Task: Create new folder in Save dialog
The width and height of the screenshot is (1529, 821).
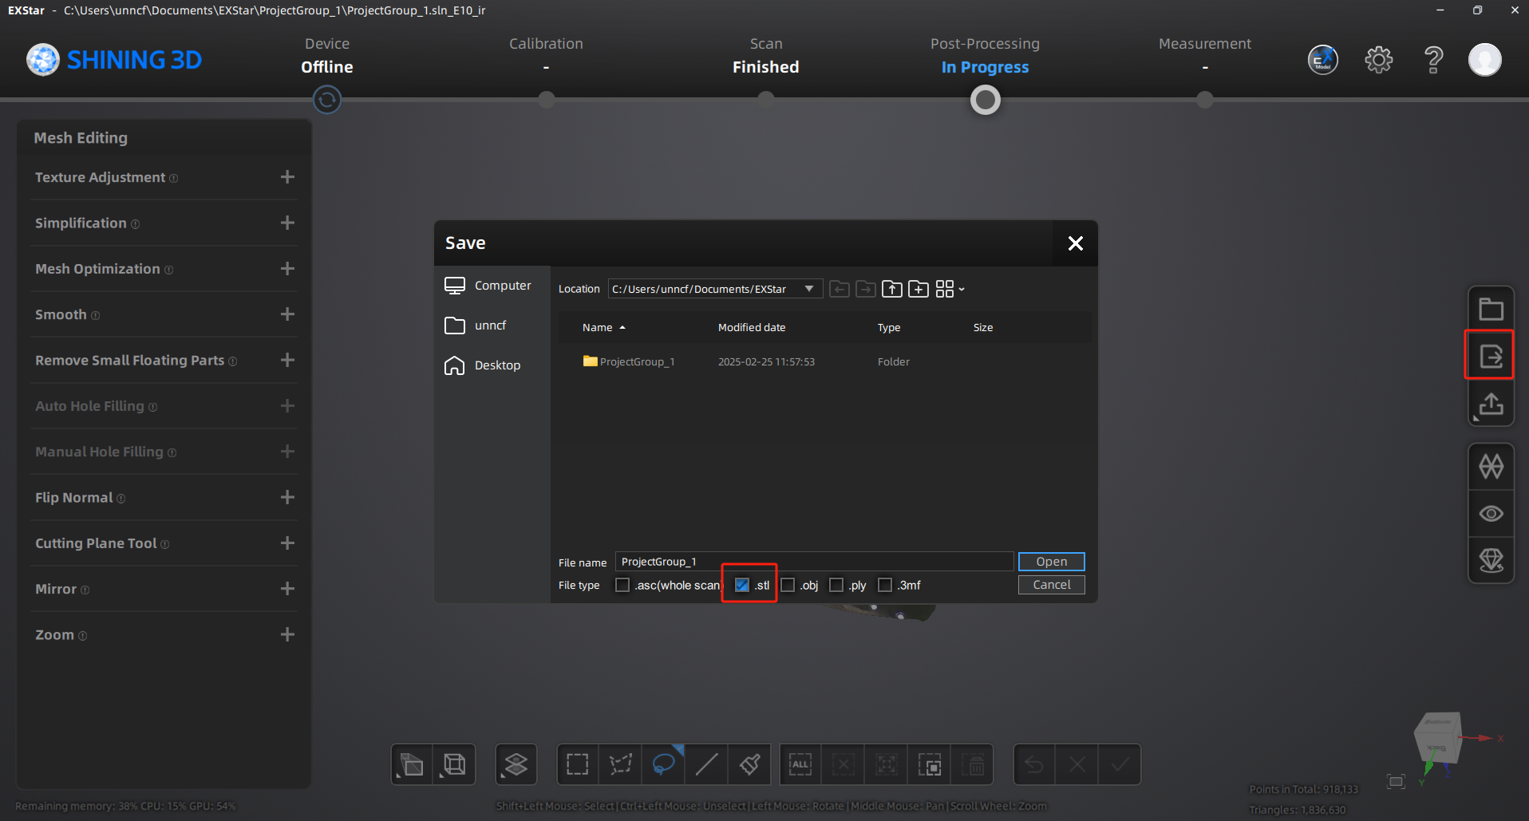Action: [919, 289]
